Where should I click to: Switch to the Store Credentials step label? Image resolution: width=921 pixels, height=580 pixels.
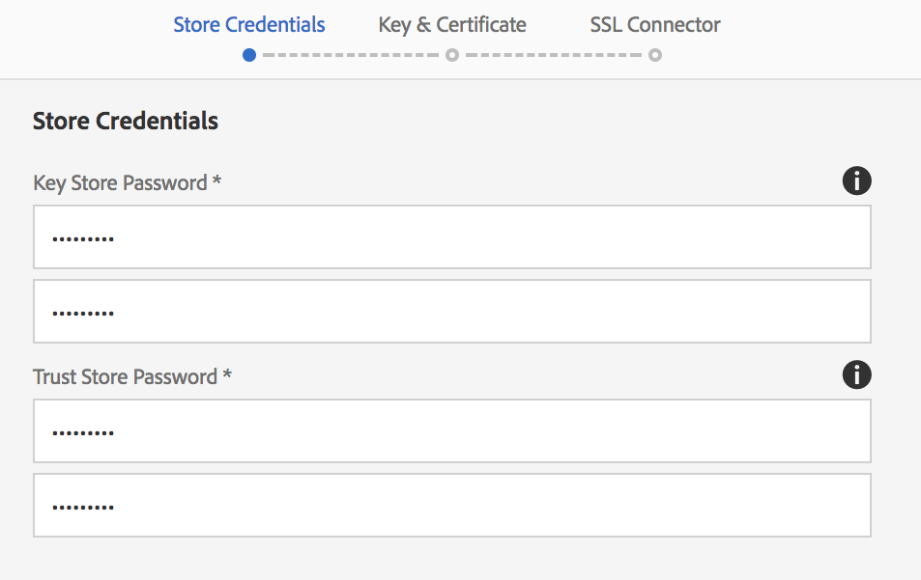(x=249, y=25)
